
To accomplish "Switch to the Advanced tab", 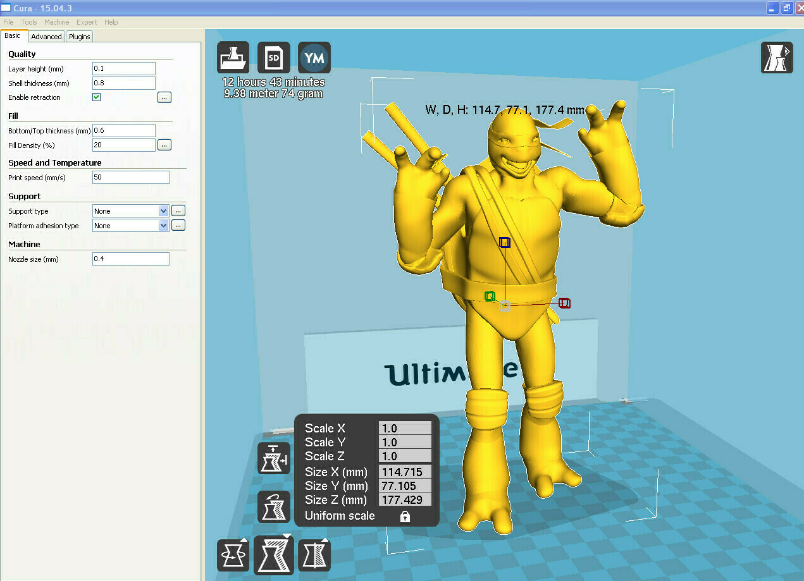I will point(46,36).
